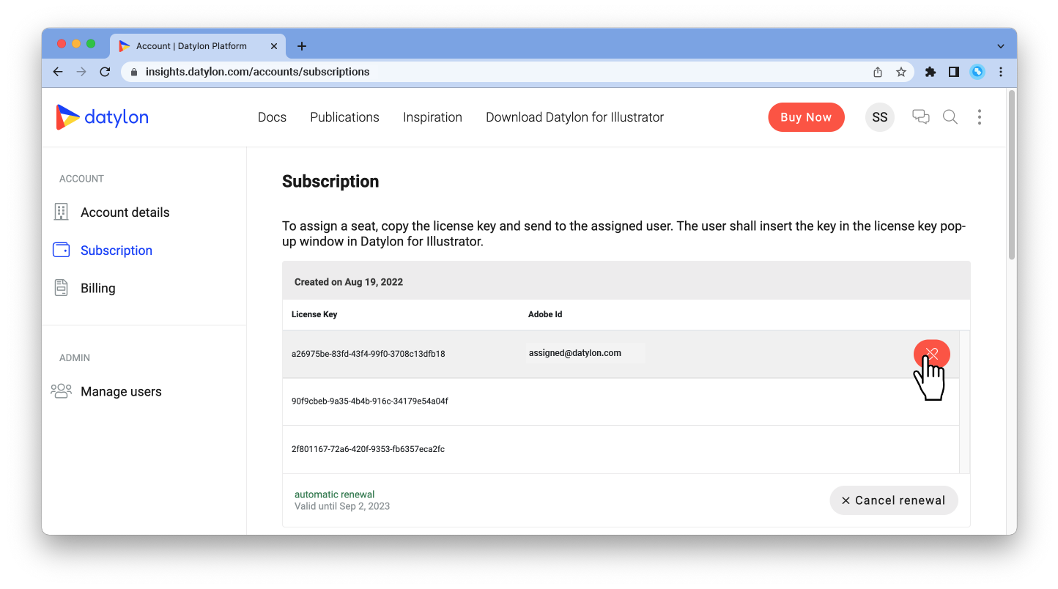Reload the page
Image resolution: width=1058 pixels, height=589 pixels.
tap(105, 72)
